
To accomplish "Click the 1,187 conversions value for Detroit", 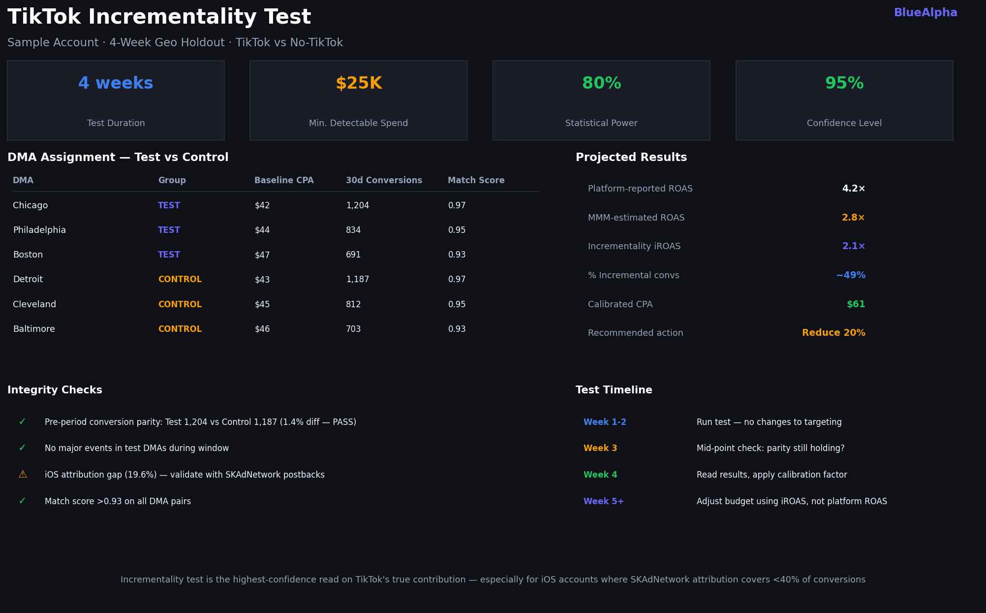I will [358, 279].
